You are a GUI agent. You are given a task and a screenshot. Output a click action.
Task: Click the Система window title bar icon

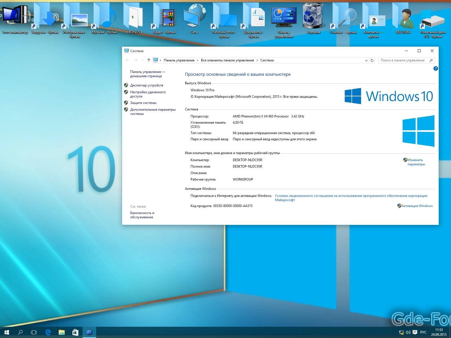pyautogui.click(x=127, y=51)
